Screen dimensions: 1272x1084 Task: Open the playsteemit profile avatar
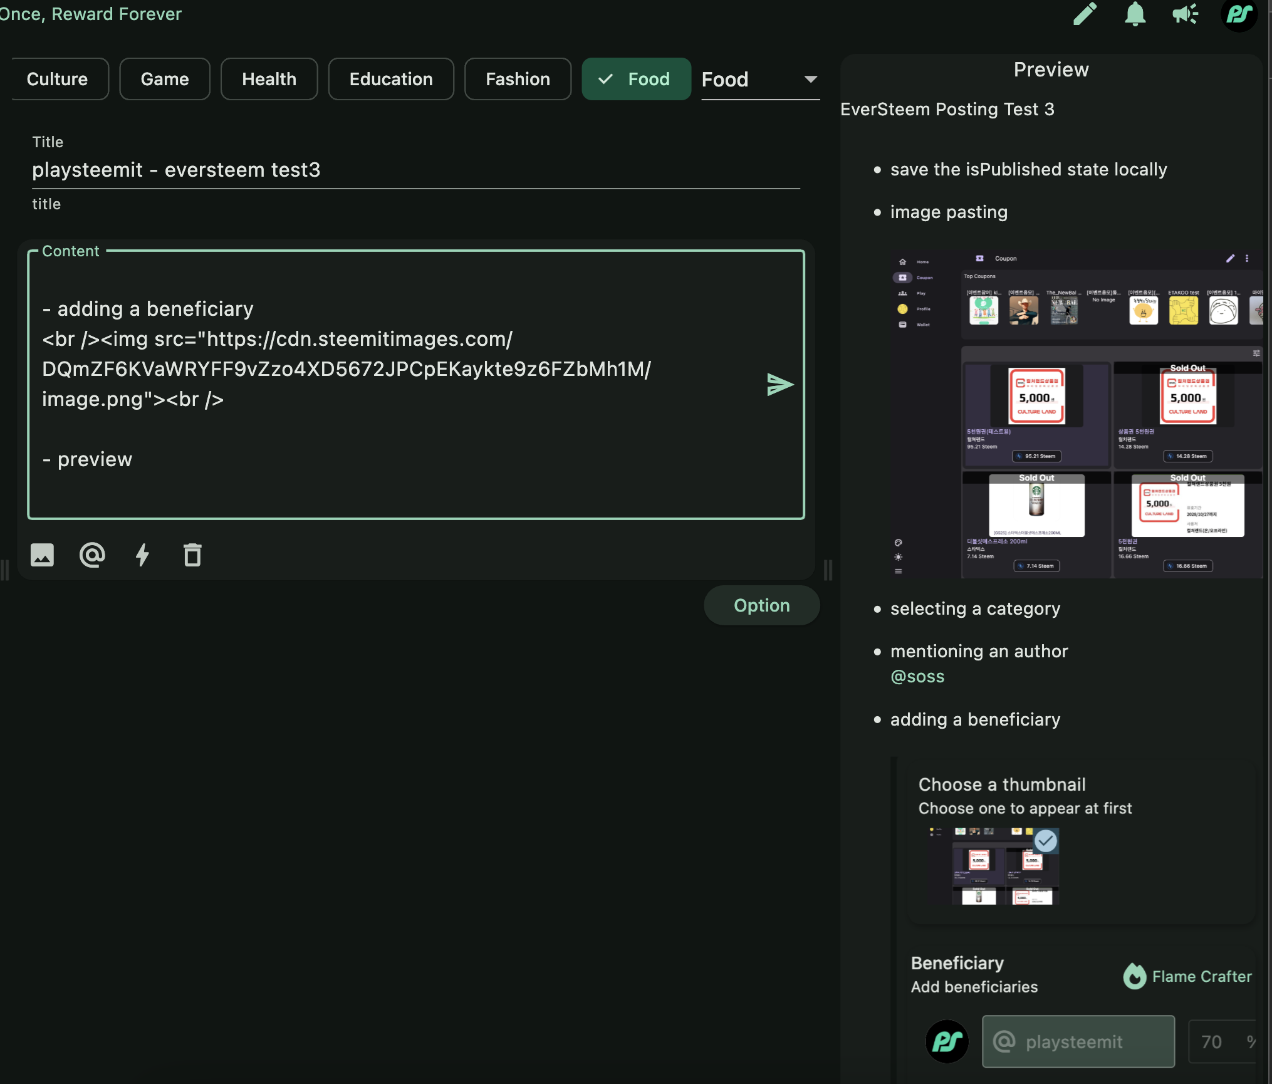coord(1239,14)
